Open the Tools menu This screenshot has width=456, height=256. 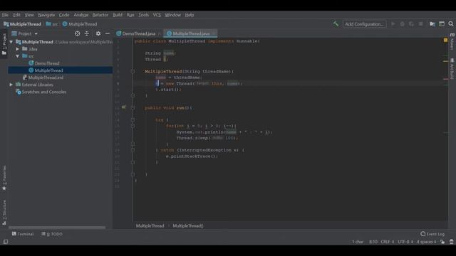point(143,15)
